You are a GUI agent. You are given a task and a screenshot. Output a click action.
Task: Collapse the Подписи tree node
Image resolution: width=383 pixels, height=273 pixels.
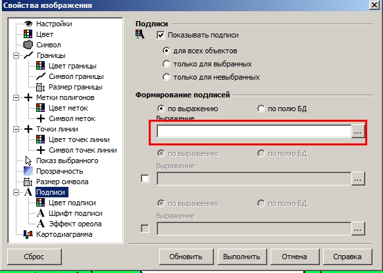(16, 193)
